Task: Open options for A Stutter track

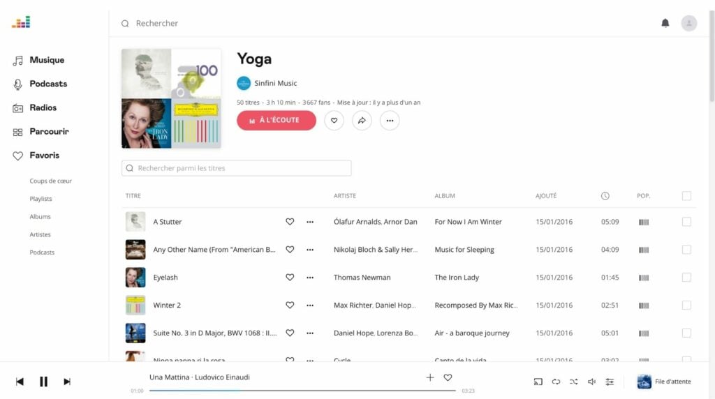Action: point(310,222)
